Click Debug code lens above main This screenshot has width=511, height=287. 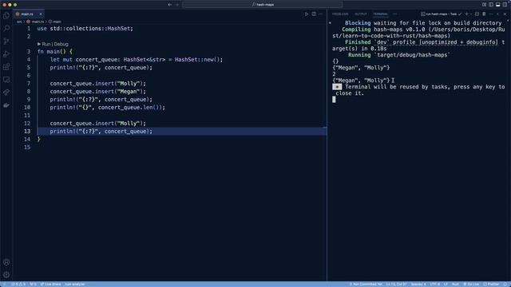click(61, 44)
